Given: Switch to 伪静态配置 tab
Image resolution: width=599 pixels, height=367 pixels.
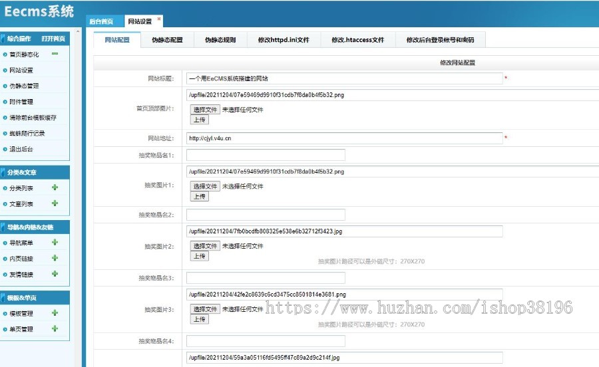Looking at the screenshot, I should 167,40.
